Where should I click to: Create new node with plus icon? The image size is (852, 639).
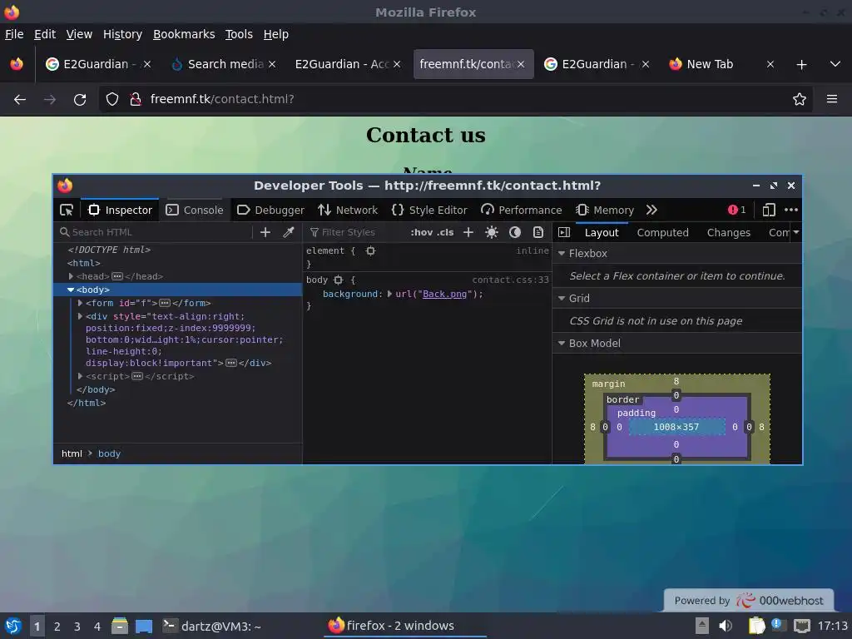[x=265, y=232]
